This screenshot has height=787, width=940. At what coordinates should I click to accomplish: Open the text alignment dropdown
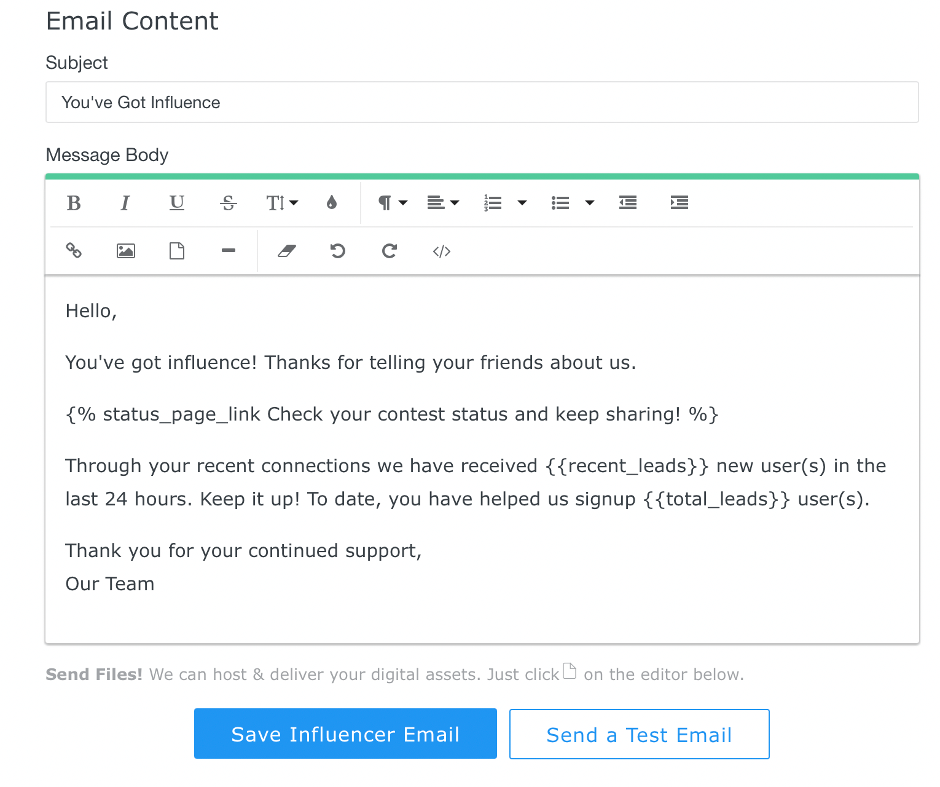click(443, 203)
